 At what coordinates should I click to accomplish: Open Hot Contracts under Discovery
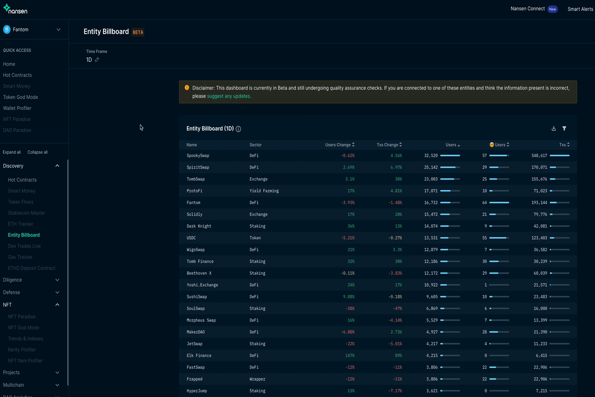coord(23,180)
